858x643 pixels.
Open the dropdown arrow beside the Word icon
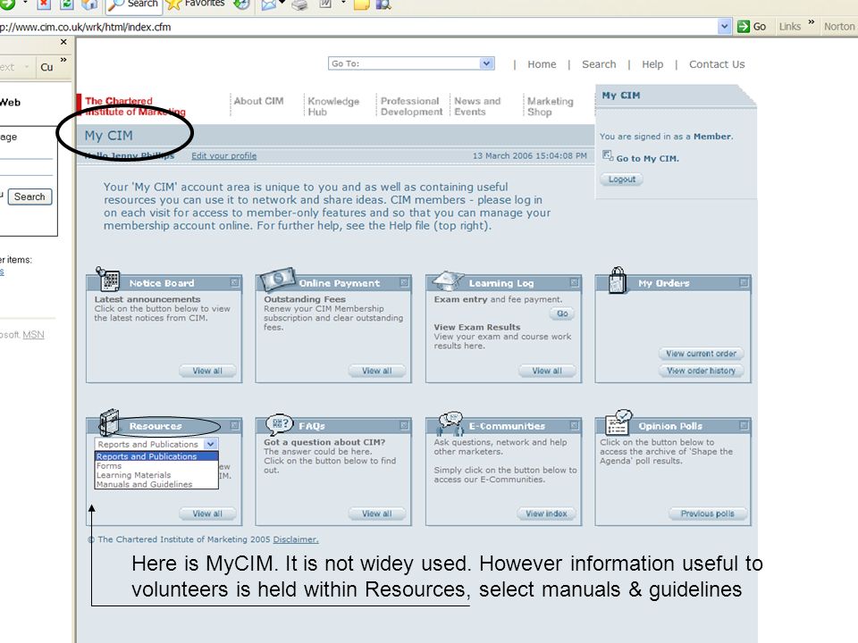coord(343,4)
